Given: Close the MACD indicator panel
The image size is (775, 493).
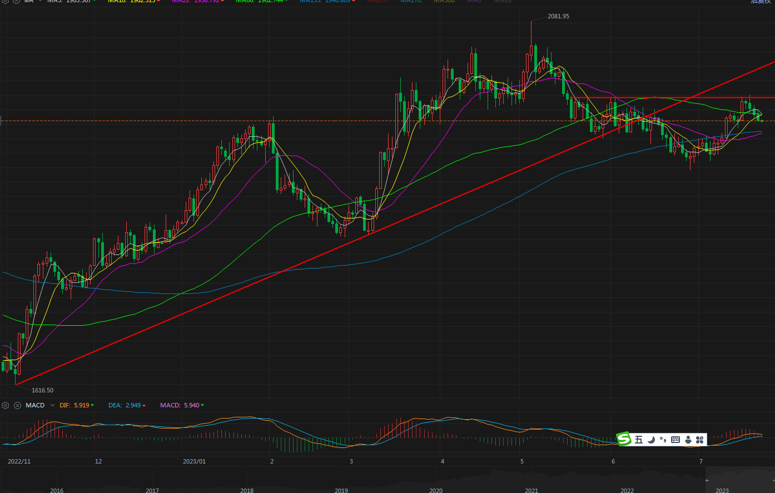Looking at the screenshot, I should [x=17, y=405].
